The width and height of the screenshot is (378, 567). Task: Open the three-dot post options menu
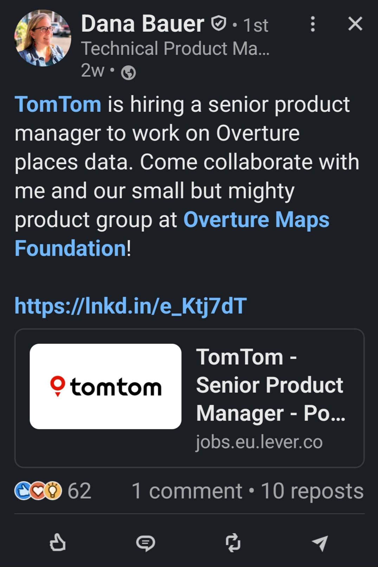(313, 24)
